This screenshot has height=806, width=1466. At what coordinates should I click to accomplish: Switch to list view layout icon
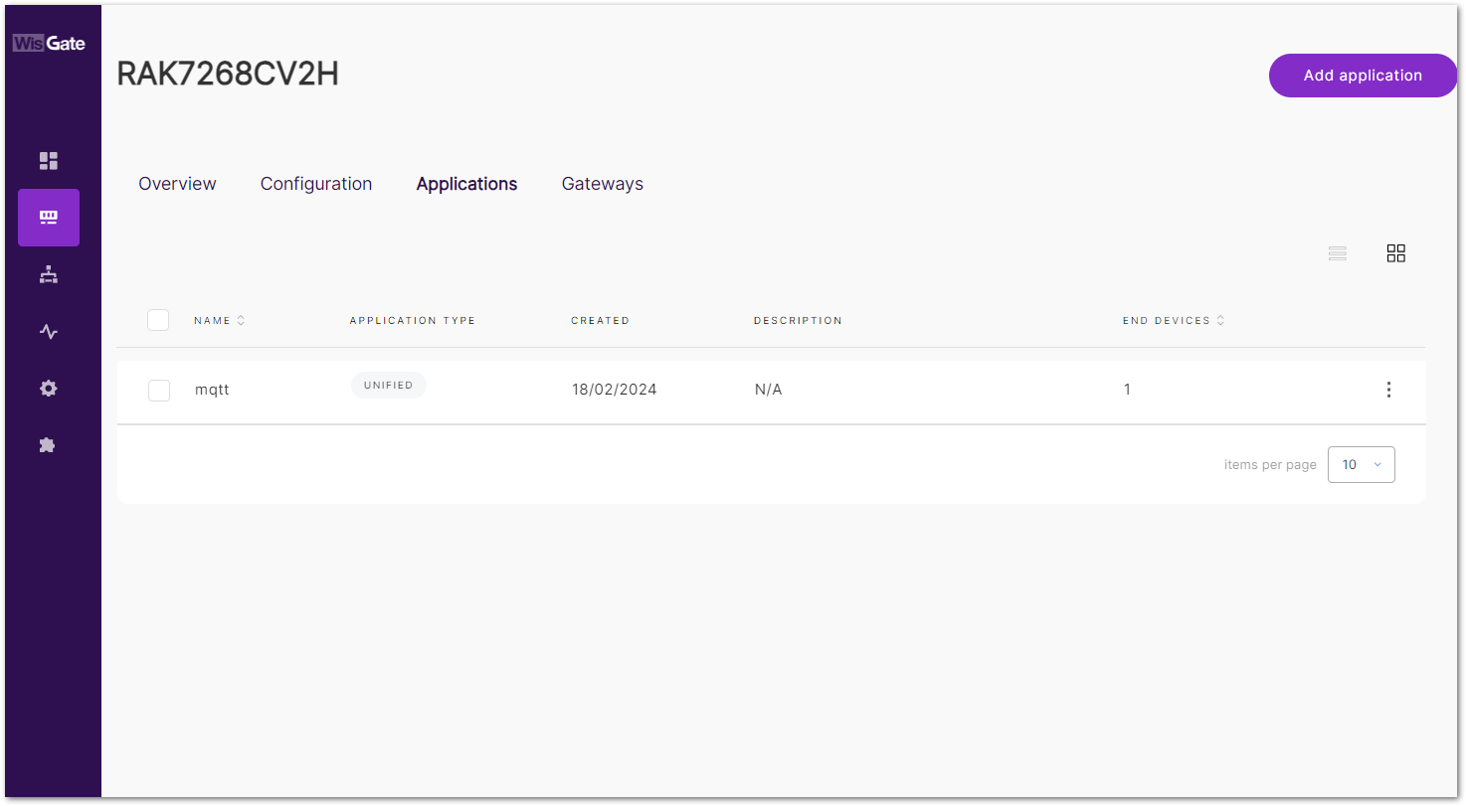coord(1338,253)
